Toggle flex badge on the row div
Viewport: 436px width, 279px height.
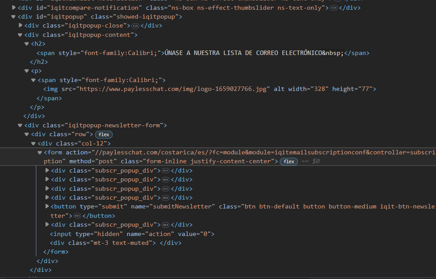[x=104, y=134]
